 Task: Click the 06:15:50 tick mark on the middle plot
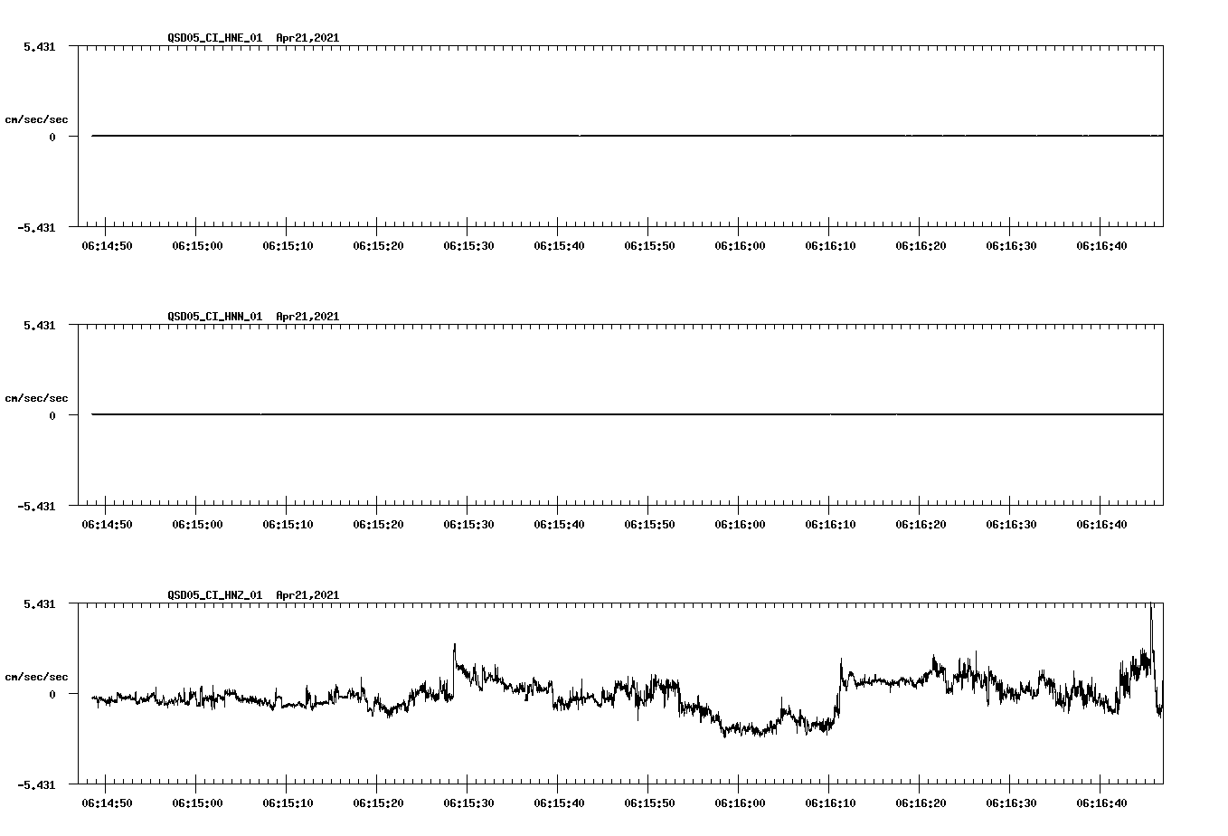tap(649, 509)
